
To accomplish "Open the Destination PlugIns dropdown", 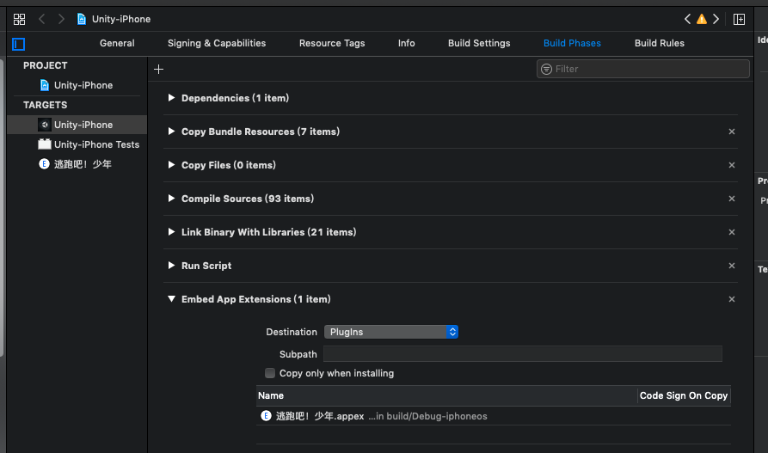I will (x=391, y=332).
